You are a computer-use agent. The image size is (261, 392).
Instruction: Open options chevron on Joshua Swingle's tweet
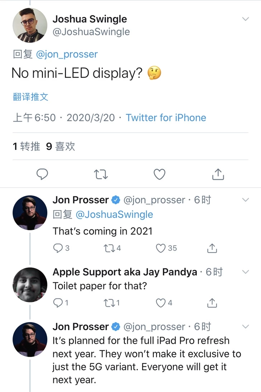tap(246, 19)
